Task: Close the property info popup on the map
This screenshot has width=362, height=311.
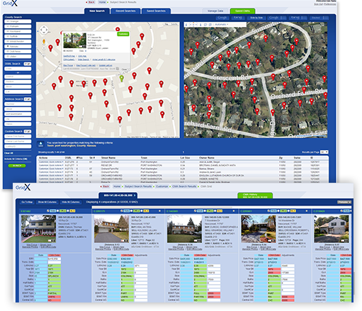Action: [125, 69]
